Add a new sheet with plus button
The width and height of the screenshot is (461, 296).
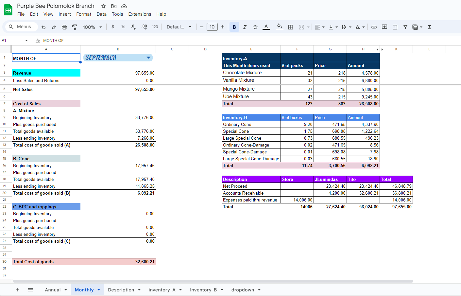click(x=17, y=290)
